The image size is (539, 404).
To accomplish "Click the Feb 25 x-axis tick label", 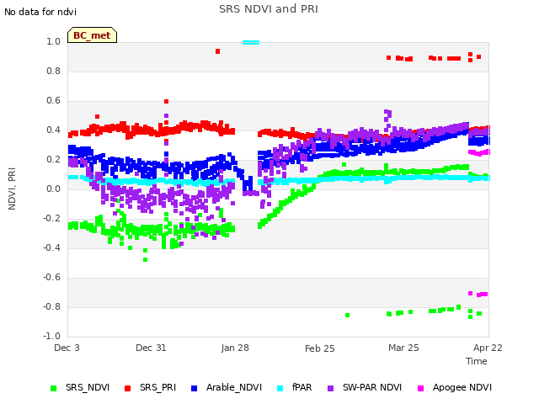I will point(320,348).
